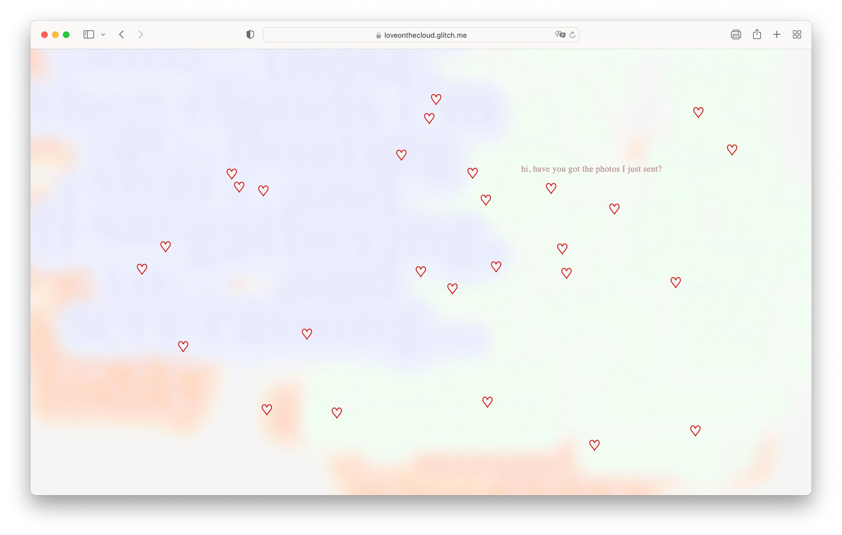Go back to the previous page
842x535 pixels.
pos(121,35)
